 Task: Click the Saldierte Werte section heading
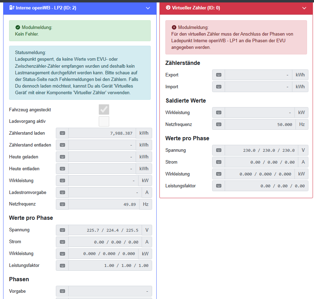pos(186,100)
